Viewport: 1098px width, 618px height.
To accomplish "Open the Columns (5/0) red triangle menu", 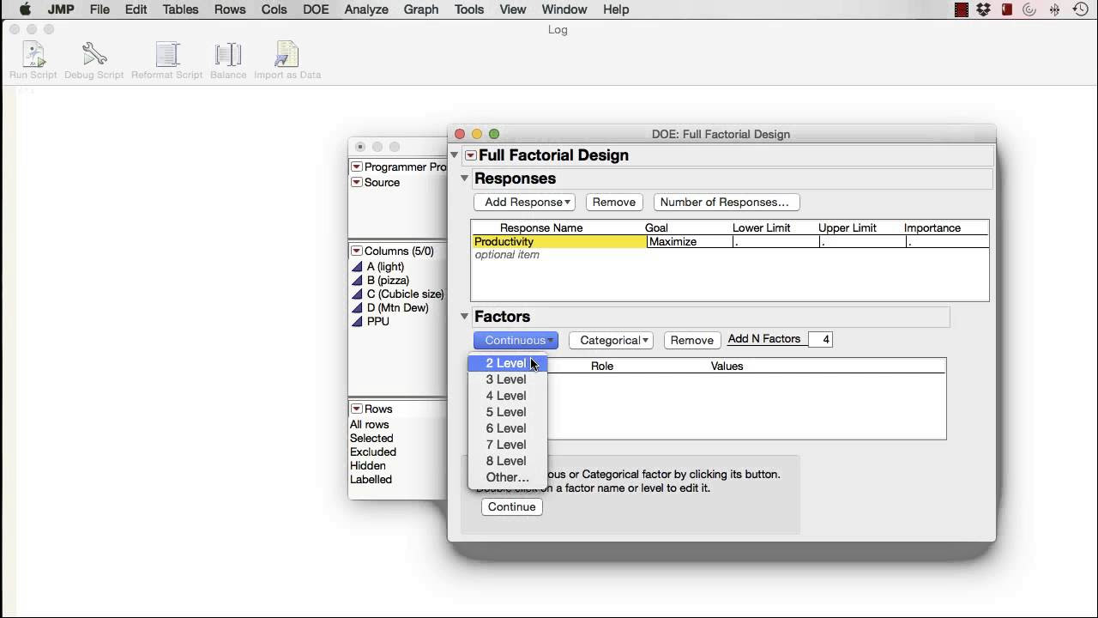I will (357, 251).
